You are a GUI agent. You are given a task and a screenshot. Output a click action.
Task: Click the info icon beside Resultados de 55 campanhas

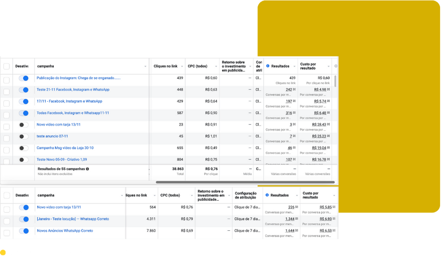point(87,169)
